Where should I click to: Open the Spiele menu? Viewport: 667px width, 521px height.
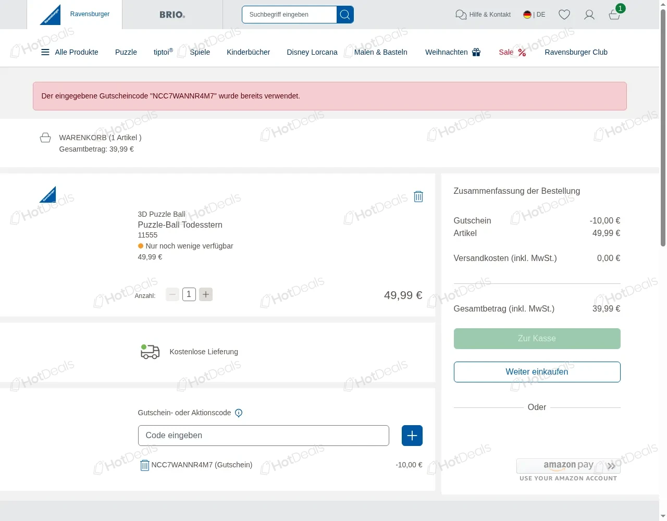click(x=200, y=52)
